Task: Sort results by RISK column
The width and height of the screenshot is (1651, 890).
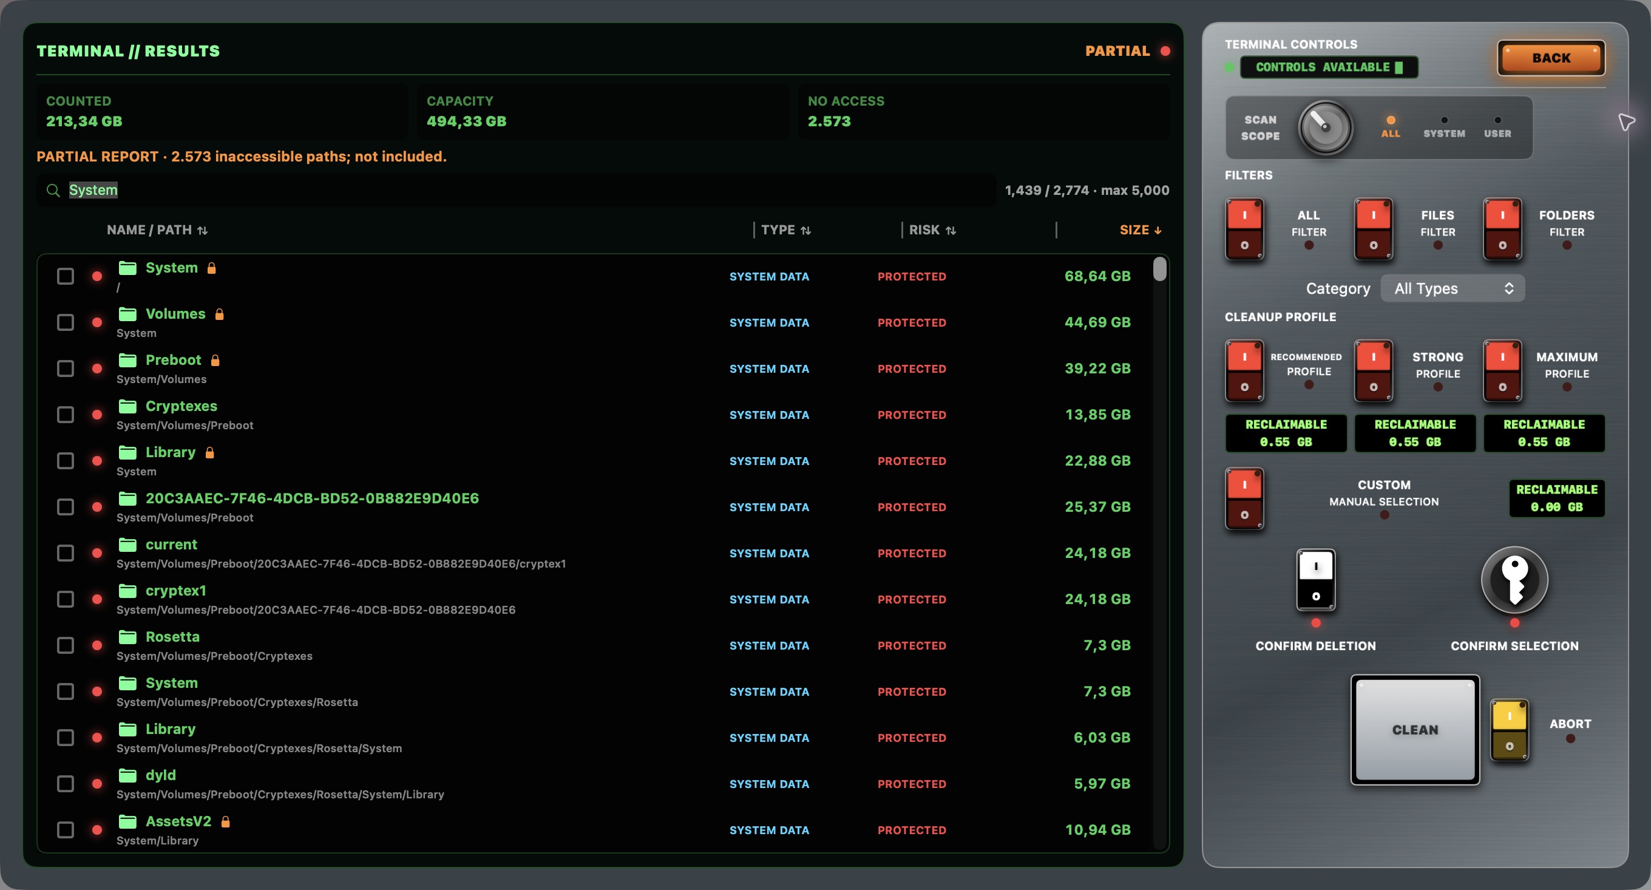Action: pos(932,230)
